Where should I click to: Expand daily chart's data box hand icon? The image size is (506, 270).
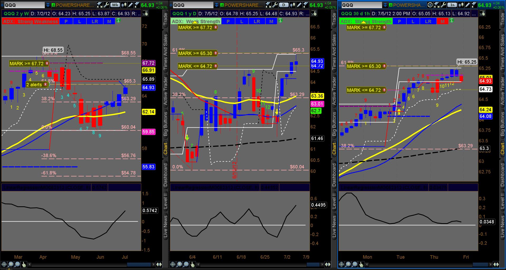tap(314, 13)
